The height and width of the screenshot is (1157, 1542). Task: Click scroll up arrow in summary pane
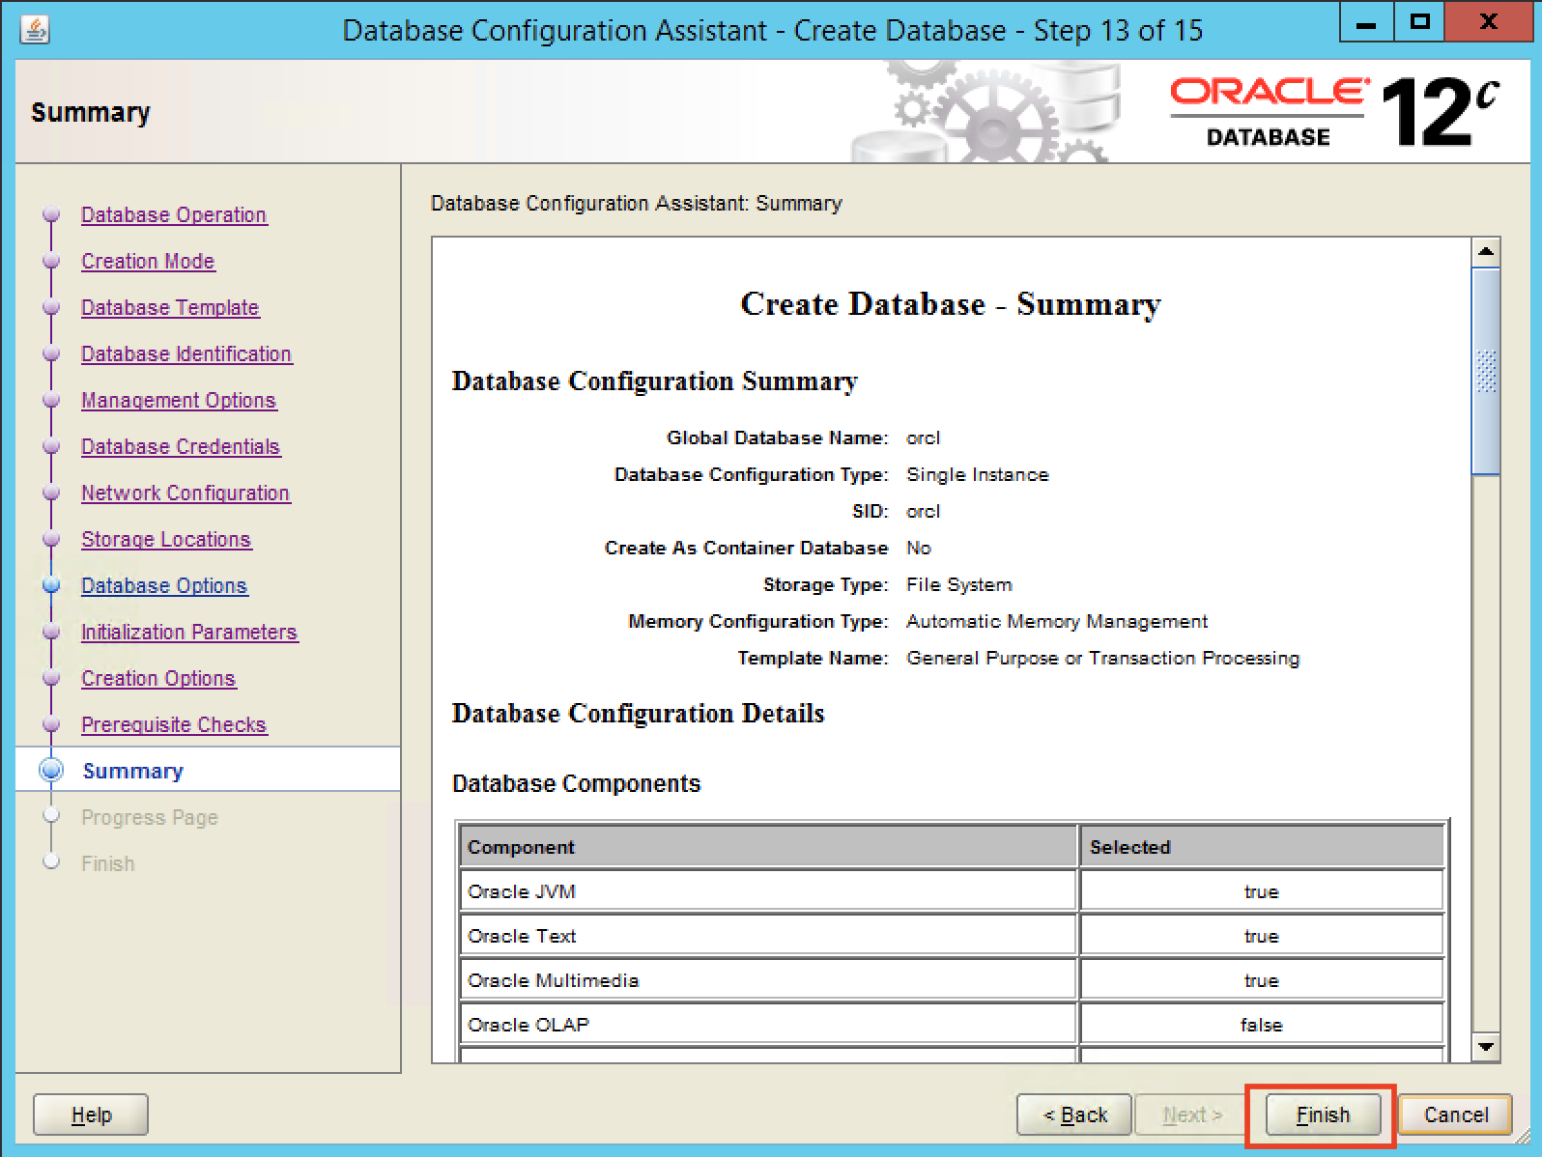(x=1485, y=252)
